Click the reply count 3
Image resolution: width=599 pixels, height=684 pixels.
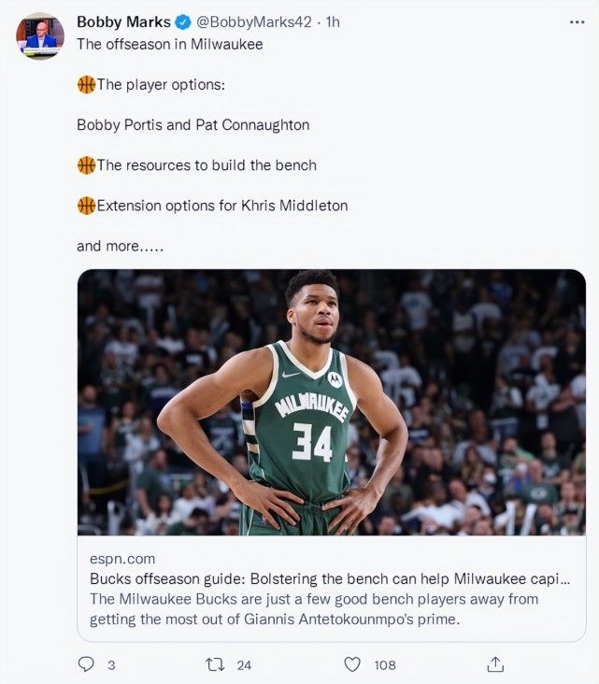(111, 665)
